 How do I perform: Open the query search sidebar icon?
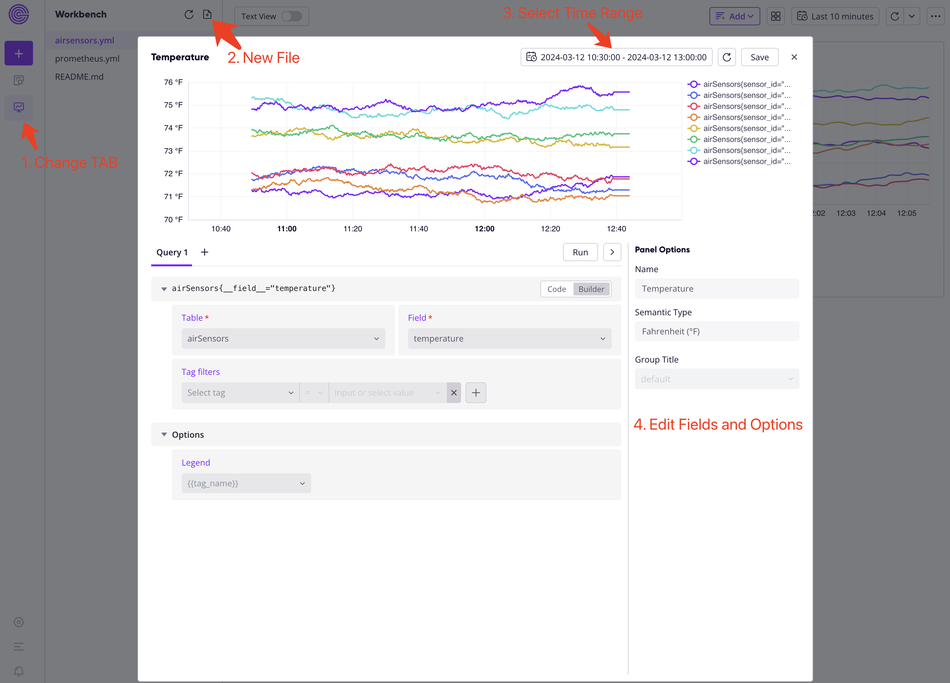pyautogui.click(x=19, y=80)
